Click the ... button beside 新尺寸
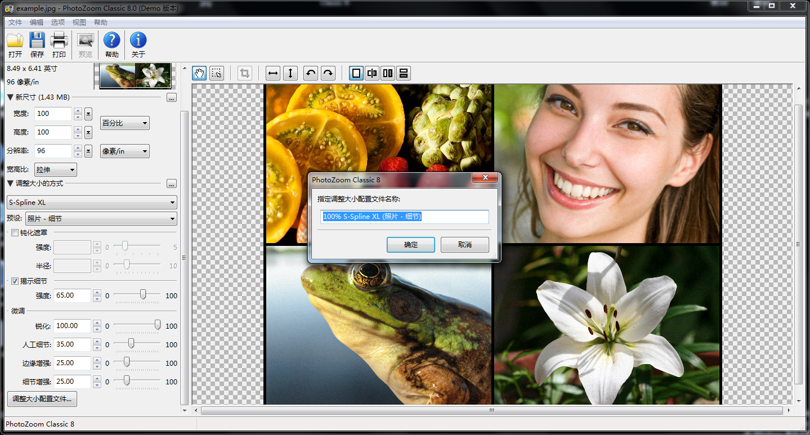 click(172, 98)
